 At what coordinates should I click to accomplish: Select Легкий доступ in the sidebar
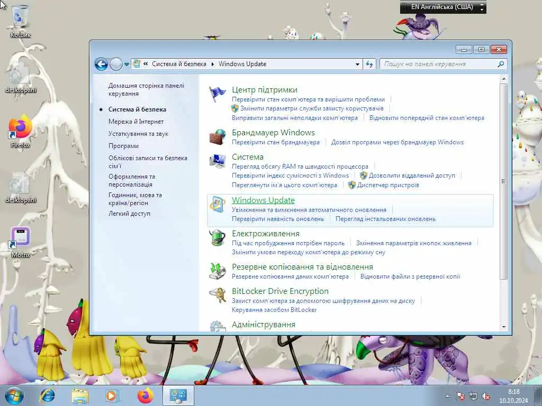[x=129, y=214]
